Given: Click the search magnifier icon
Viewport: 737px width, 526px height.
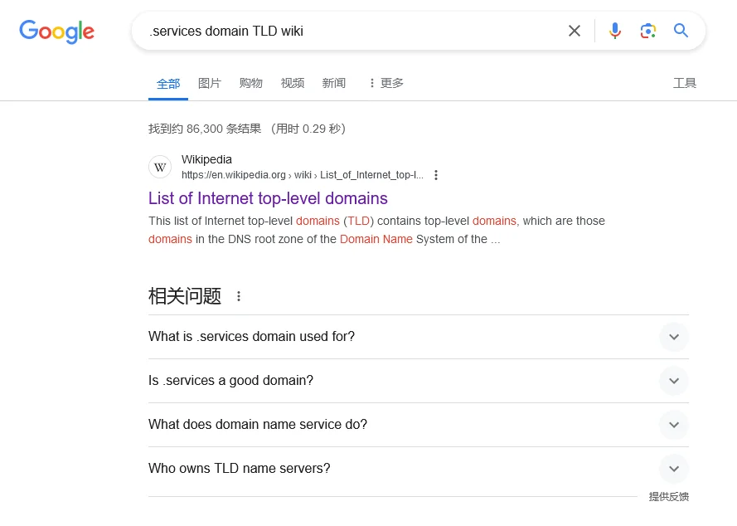Looking at the screenshot, I should click(681, 31).
